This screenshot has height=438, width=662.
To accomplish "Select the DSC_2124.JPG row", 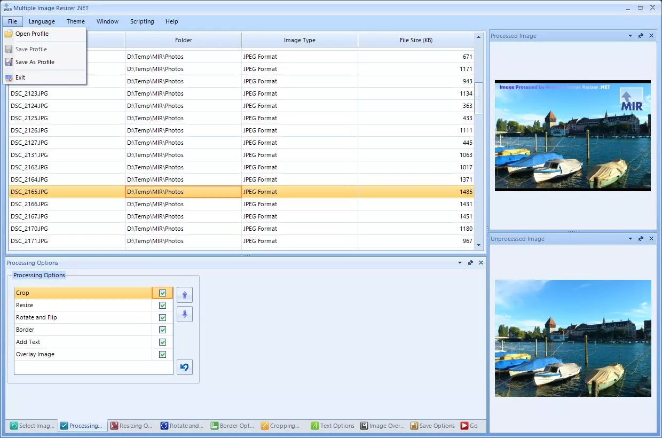I will [29, 106].
